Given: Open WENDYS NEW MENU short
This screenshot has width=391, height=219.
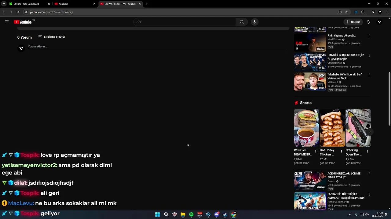Looking at the screenshot, I should [306, 128].
